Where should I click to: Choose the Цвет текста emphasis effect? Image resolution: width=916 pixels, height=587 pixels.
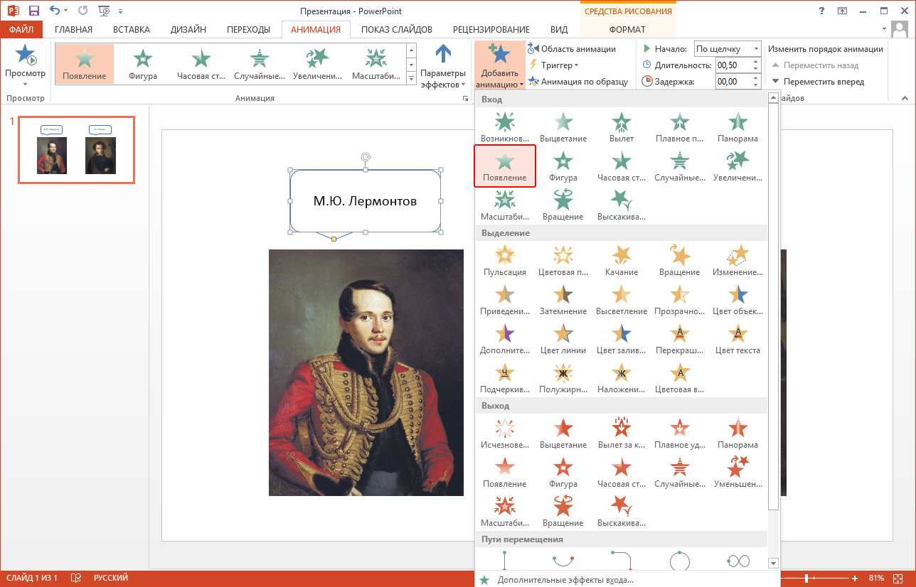(x=737, y=338)
